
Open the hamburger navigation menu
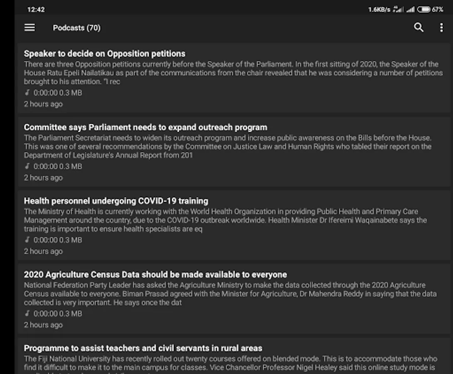tap(30, 27)
